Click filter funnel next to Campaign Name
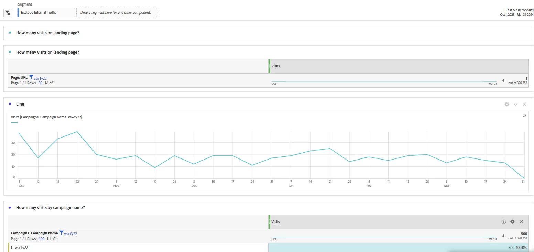The height and width of the screenshot is (252, 534). point(61,233)
